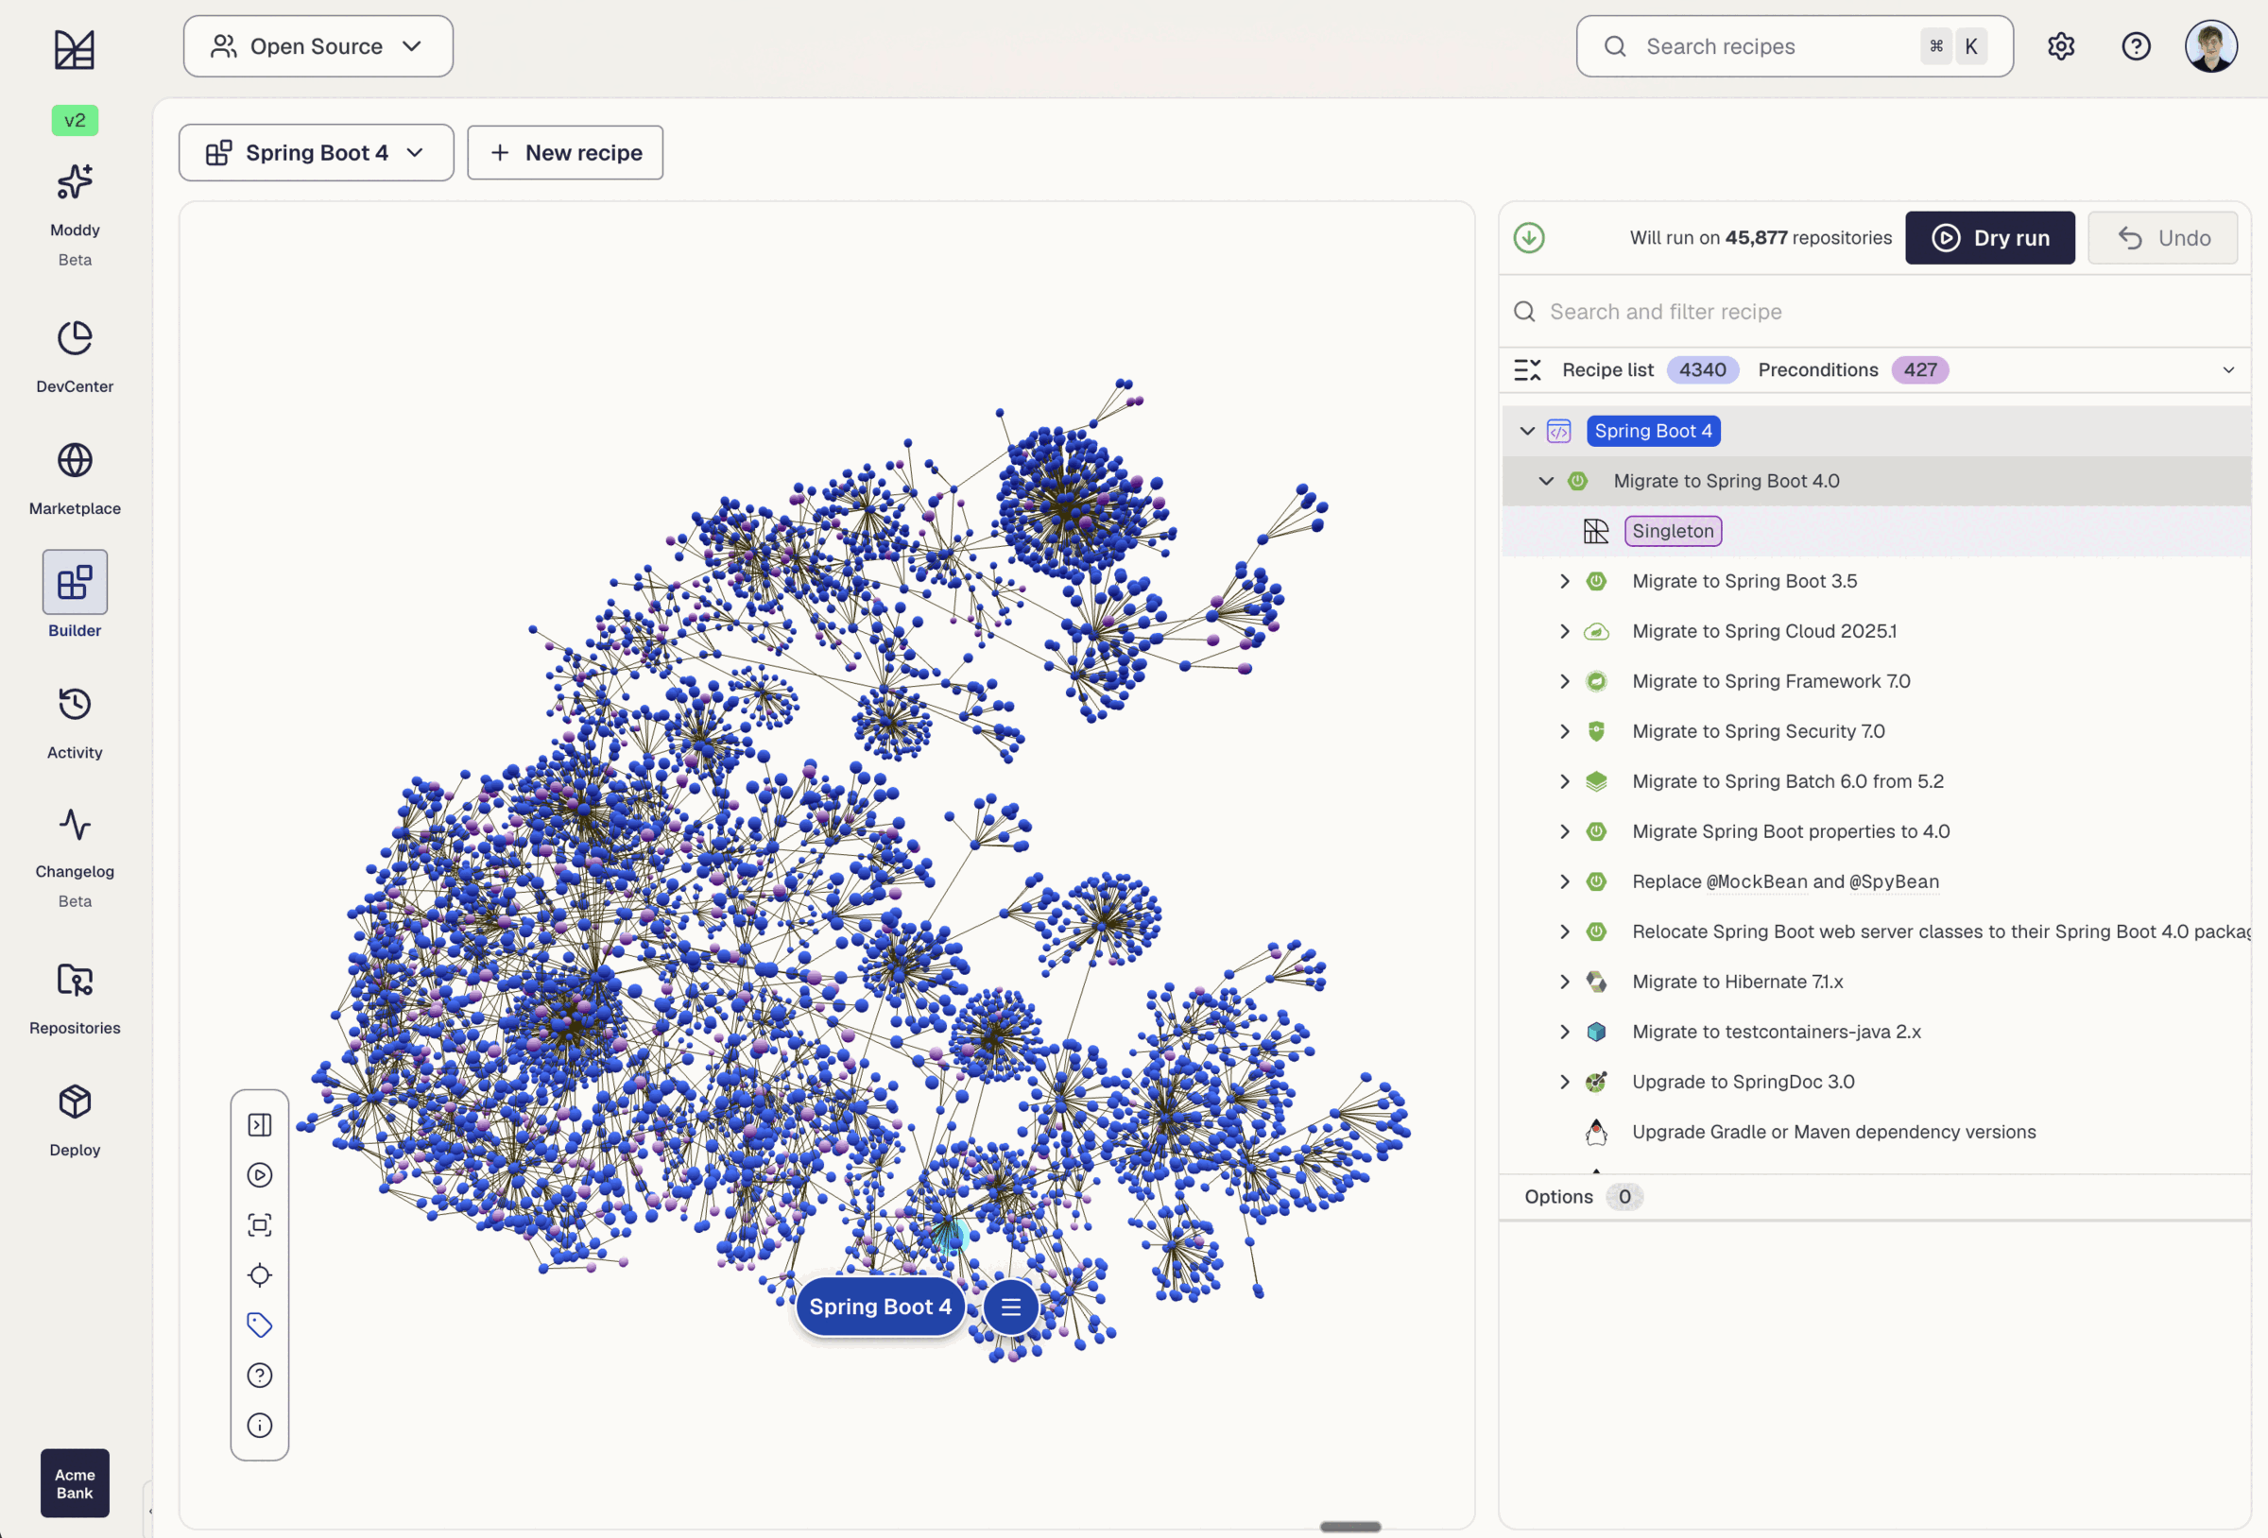Click fit-to-view icon in graph toolbar
Image resolution: width=2268 pixels, height=1538 pixels.
pyautogui.click(x=260, y=1225)
